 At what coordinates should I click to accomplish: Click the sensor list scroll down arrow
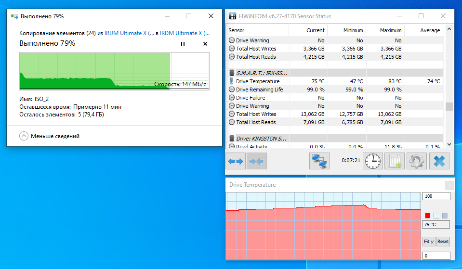point(449,144)
